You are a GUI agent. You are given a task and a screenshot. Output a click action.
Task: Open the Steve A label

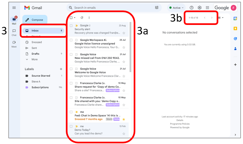pos(36,81)
